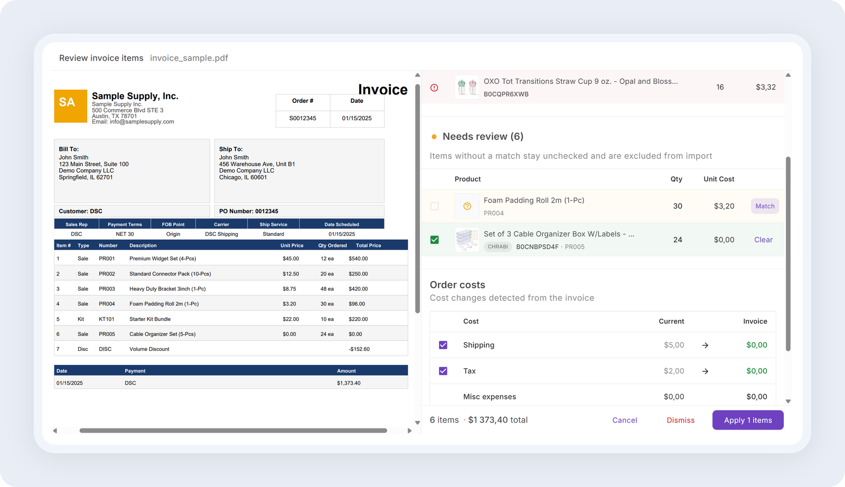
Task: Click the invoice horizontal scrollbar thumb
Action: pos(233,431)
